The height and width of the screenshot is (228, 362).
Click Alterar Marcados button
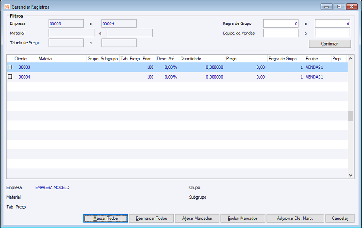(197, 219)
